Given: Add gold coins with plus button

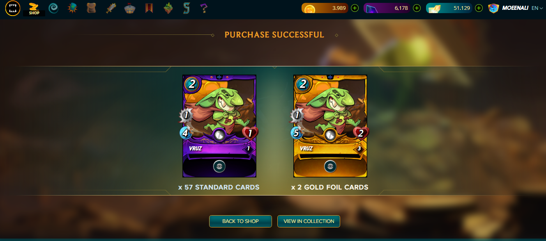Looking at the screenshot, I should (355, 8).
